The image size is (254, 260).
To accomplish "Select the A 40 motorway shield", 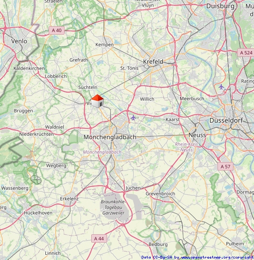I will click(57, 30).
